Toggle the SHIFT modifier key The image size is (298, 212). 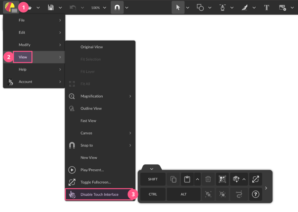[153, 179]
